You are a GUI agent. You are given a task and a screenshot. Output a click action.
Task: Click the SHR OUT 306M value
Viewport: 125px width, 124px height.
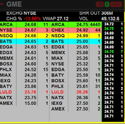pos(96,13)
